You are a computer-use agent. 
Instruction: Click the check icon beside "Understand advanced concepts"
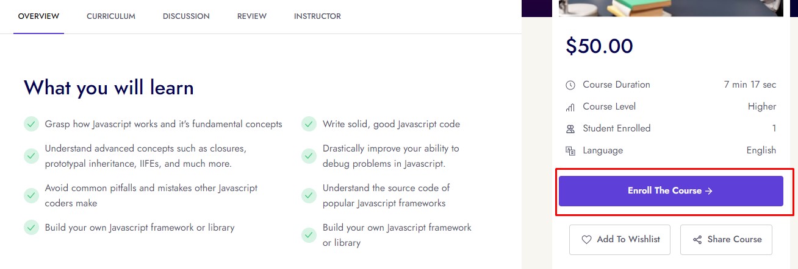[31, 156]
